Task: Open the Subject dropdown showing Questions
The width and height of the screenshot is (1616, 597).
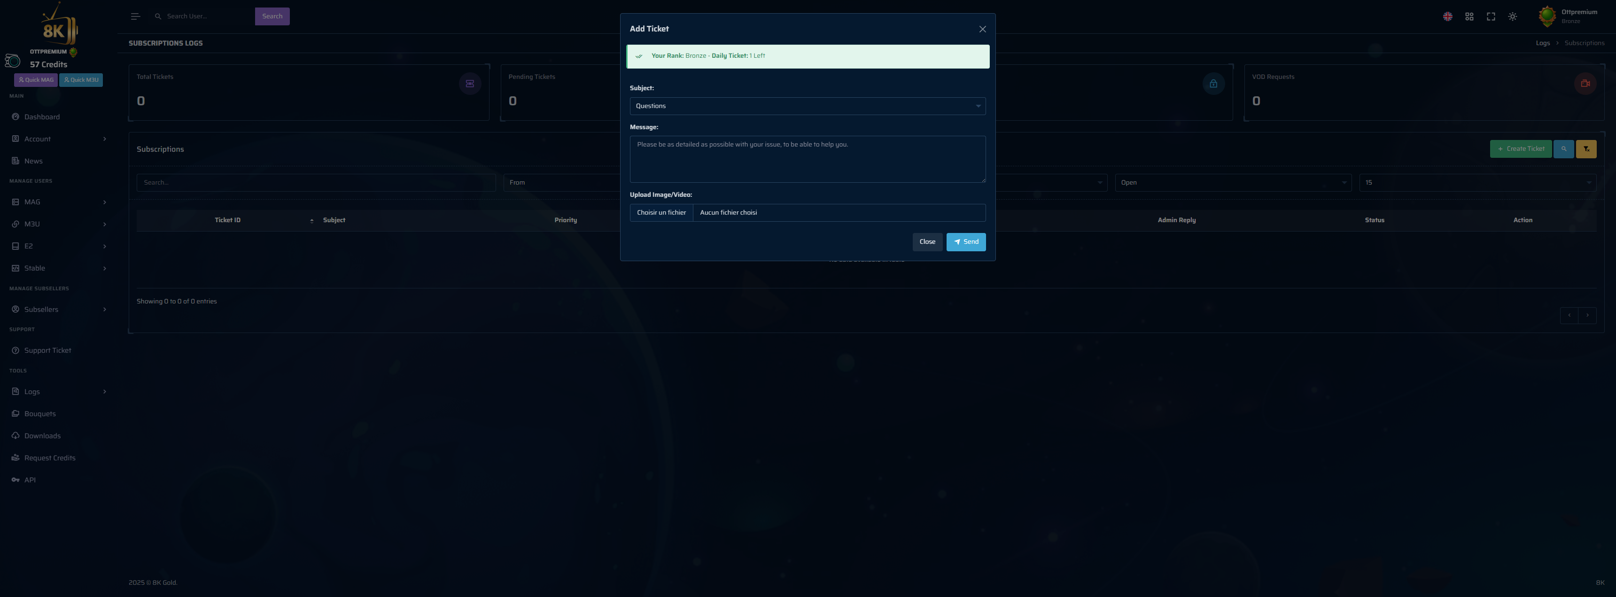Action: pos(807,106)
